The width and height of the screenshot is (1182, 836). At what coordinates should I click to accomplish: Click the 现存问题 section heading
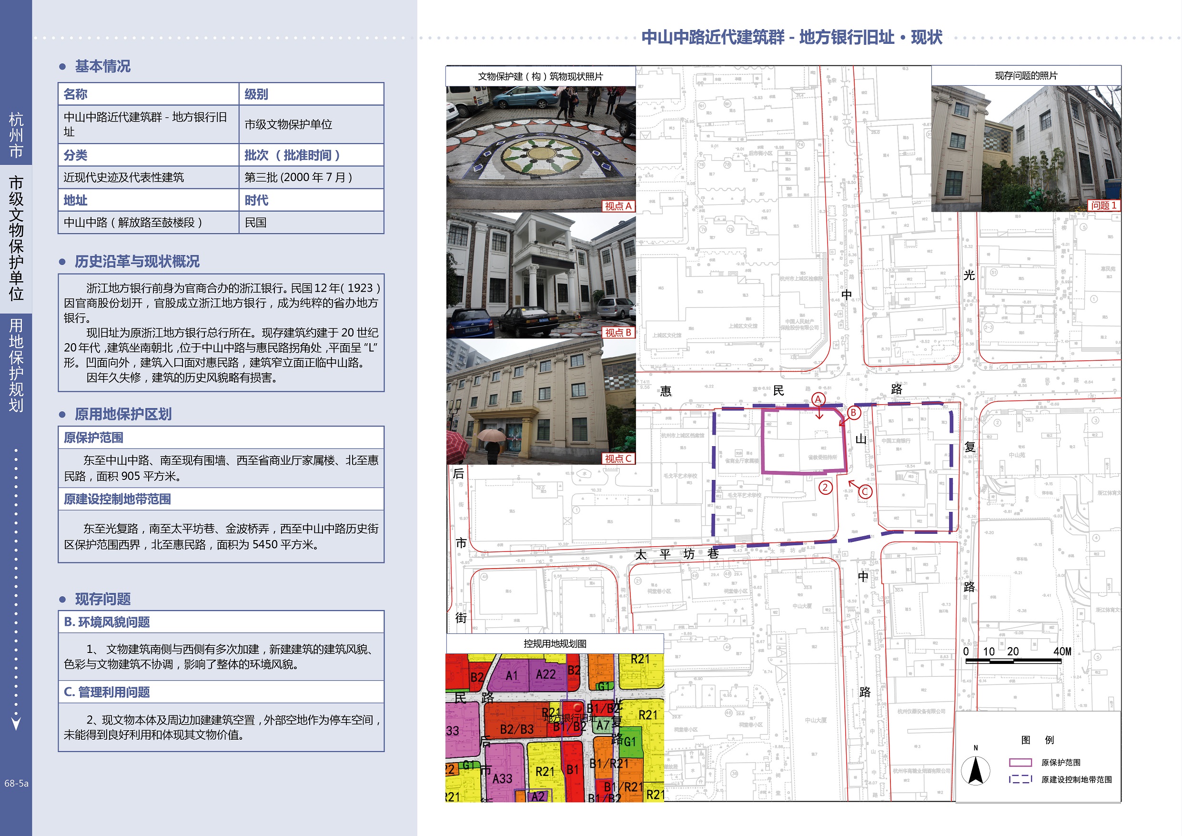(102, 599)
